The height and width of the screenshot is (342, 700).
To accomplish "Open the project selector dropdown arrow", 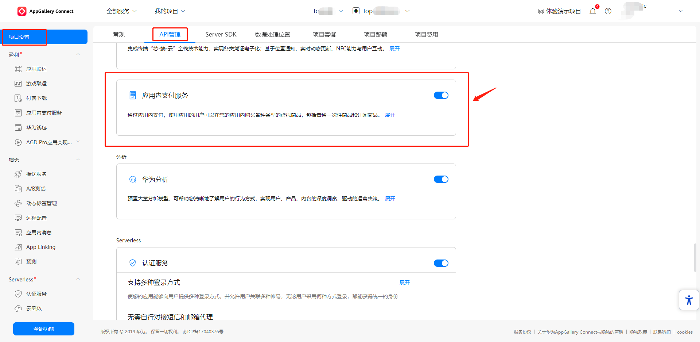I will [341, 11].
